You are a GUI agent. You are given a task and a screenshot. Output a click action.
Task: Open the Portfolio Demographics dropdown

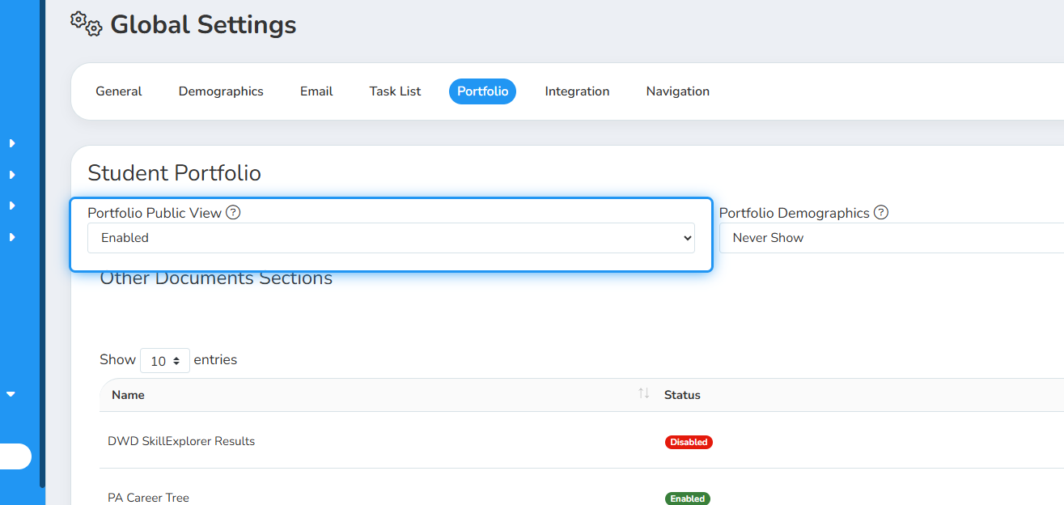pos(891,238)
